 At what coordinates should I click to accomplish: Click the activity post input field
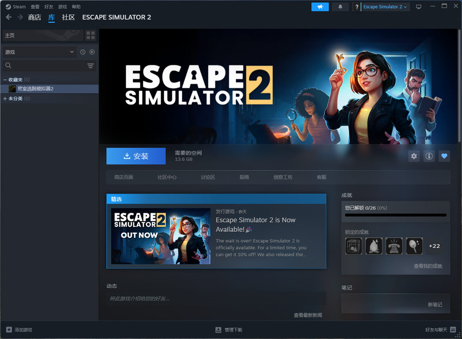[x=216, y=299]
